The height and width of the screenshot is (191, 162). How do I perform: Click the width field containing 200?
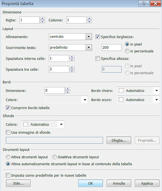(111, 47)
